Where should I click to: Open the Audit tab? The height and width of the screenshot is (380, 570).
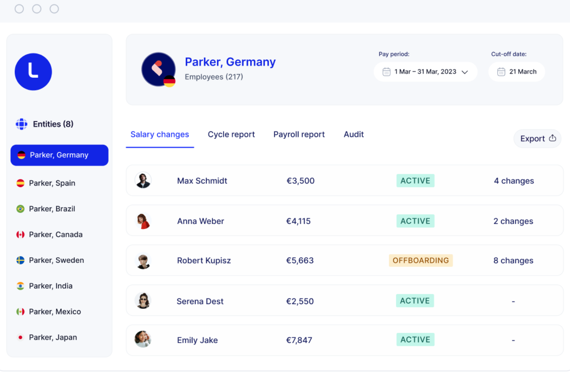(353, 134)
